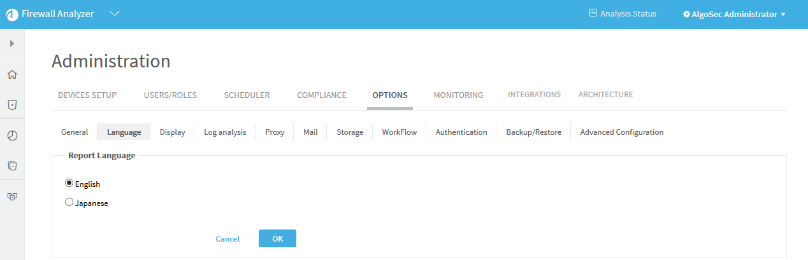This screenshot has height=260, width=808.
Task: Open the bottom network groups sidebar icon
Action: [12, 196]
